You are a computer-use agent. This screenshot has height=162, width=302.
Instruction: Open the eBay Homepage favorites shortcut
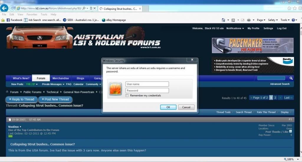point(114,20)
